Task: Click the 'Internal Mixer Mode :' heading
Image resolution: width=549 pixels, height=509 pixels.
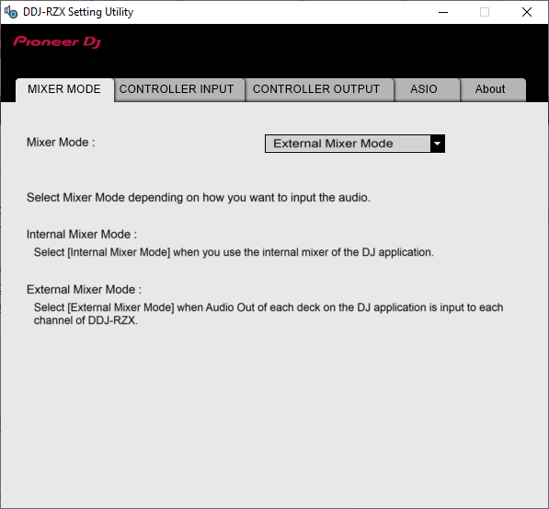Action: [x=82, y=234]
